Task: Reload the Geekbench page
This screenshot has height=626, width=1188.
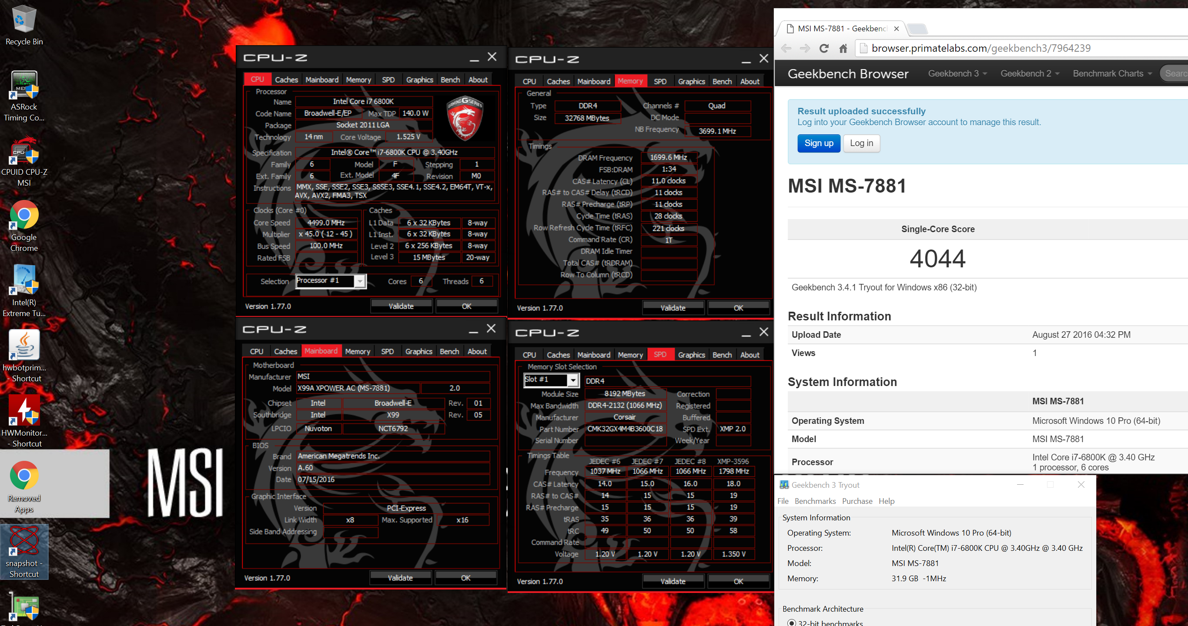Action: [824, 48]
